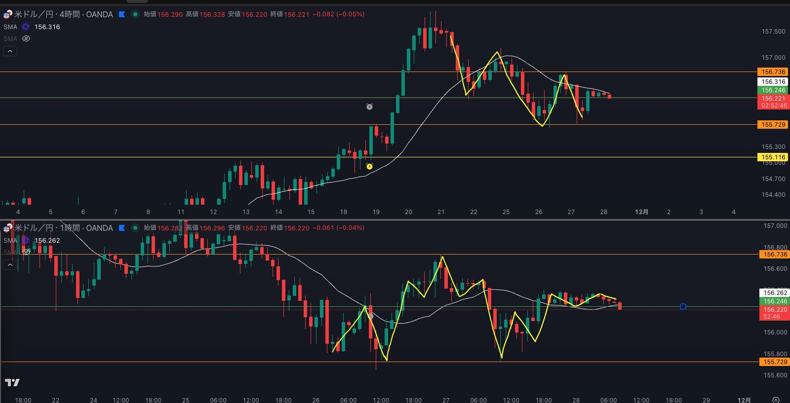This screenshot has height=403, width=790.
Task: Click the green market status dot in 4-hour chart
Action: (135, 14)
